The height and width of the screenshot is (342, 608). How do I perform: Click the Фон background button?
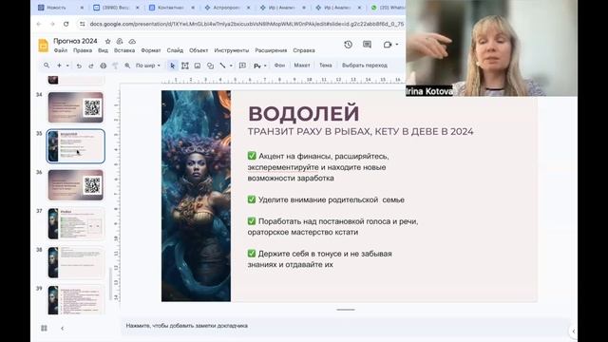[279, 66]
